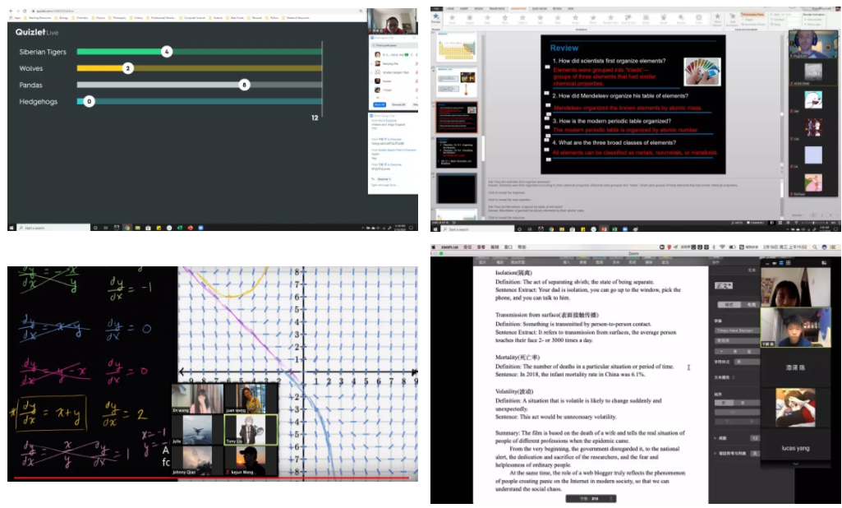842x508 pixels.
Task: Click the Normal view icon in PowerPoint status bar
Action: (772, 223)
